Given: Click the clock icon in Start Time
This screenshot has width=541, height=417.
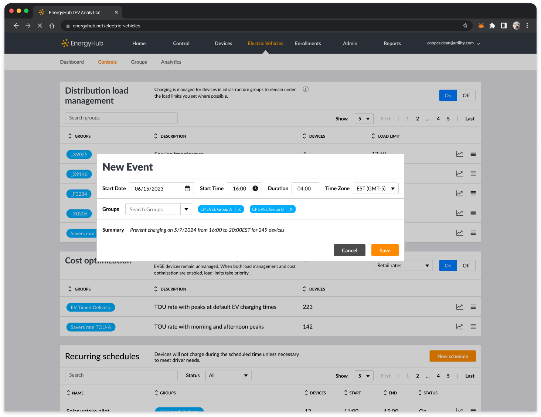Looking at the screenshot, I should click(255, 188).
